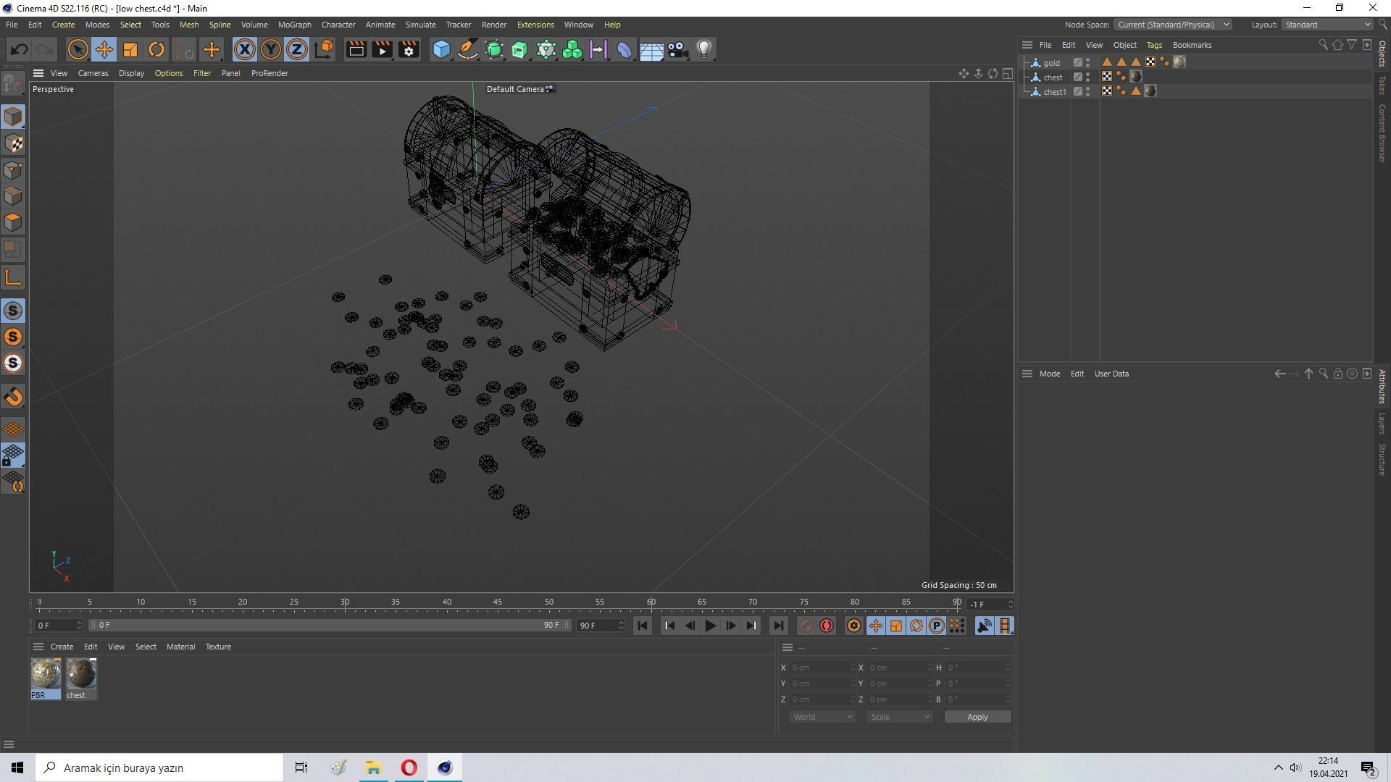Toggle chest1 layer checkbox
This screenshot has width=1391, height=782.
coord(1078,91)
